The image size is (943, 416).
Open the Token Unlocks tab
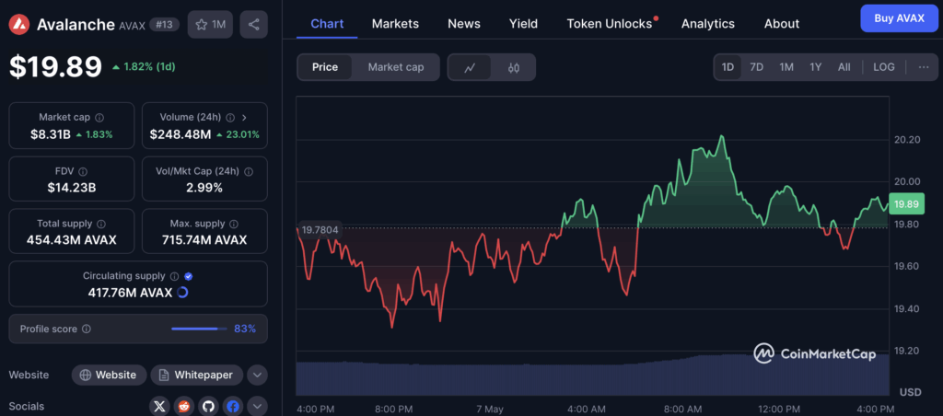[x=611, y=24]
